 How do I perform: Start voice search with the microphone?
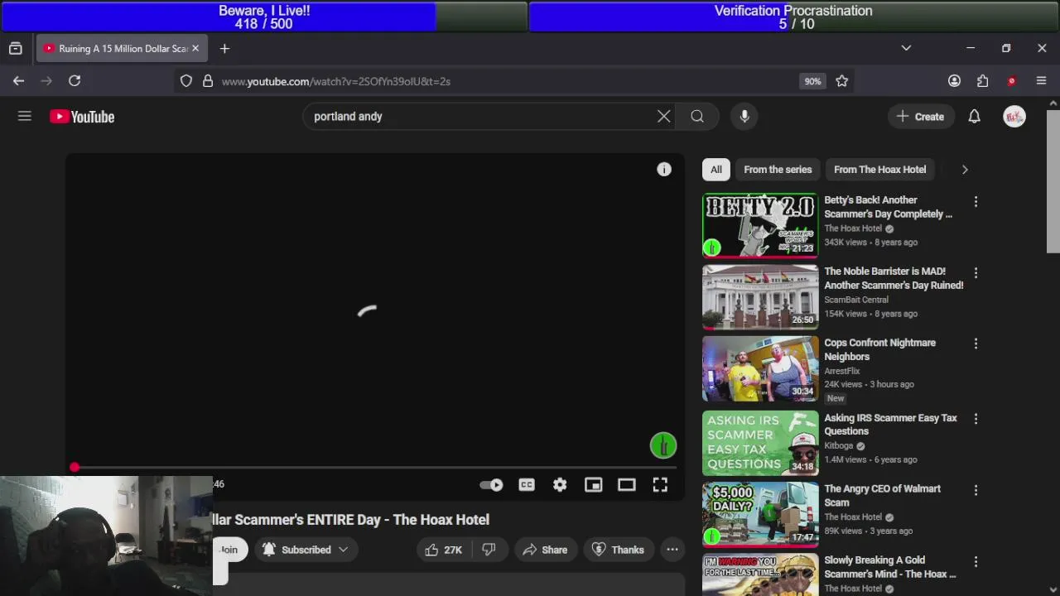(x=744, y=117)
